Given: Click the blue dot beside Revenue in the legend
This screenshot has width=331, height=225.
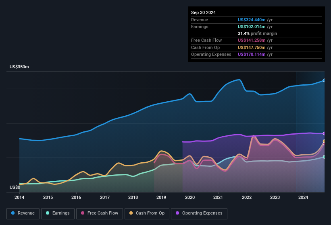Looking at the screenshot, I should (x=13, y=213).
